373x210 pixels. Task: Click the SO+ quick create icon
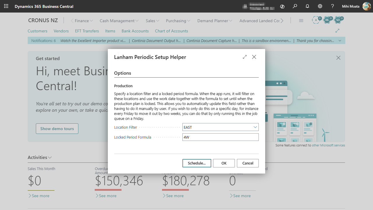click(x=338, y=20)
